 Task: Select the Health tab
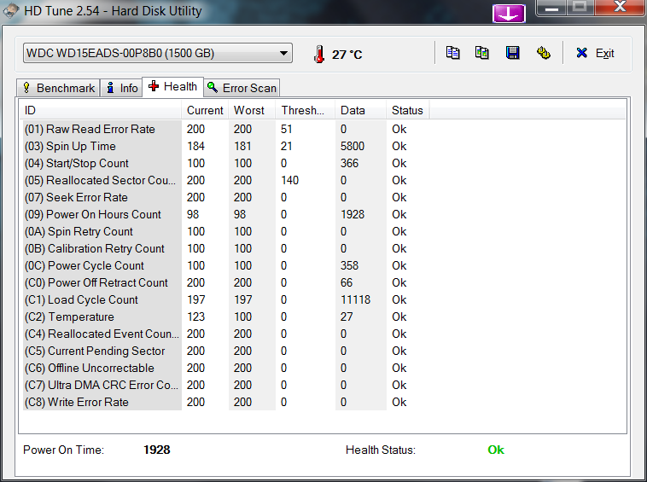click(173, 86)
